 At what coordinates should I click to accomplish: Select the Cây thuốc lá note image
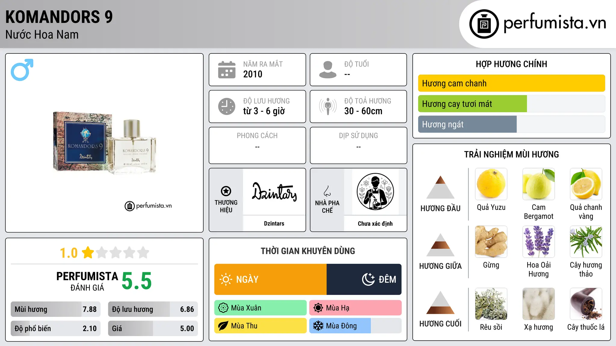pyautogui.click(x=586, y=304)
